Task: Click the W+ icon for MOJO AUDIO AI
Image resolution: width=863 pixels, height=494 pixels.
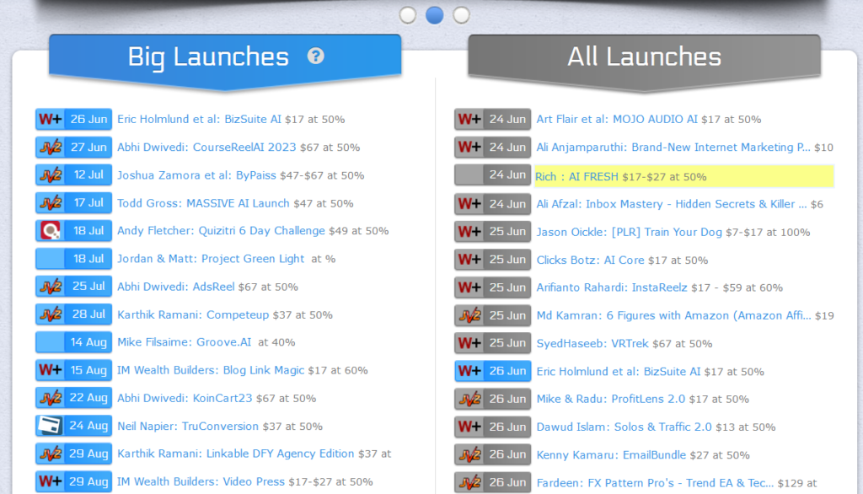Action: 470,119
